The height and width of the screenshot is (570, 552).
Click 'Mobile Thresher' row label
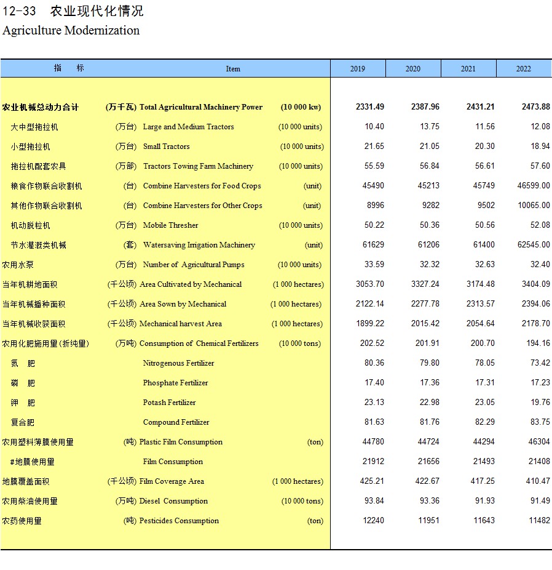click(170, 225)
